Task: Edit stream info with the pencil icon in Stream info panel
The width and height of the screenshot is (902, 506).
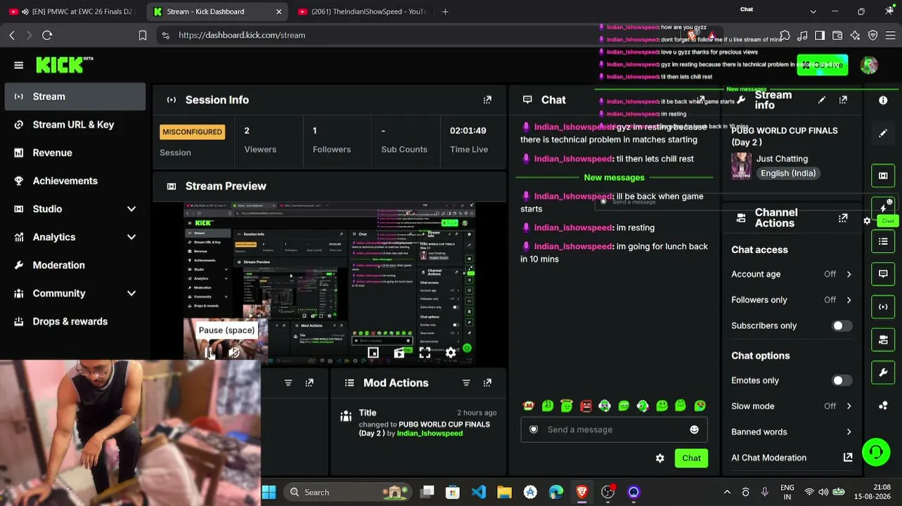Action: point(822,100)
